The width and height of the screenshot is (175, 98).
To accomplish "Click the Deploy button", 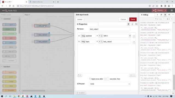I will tap(158, 10).
